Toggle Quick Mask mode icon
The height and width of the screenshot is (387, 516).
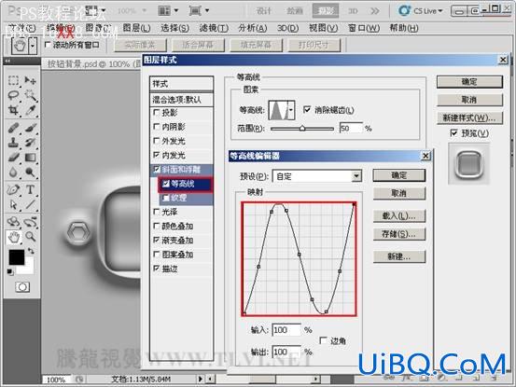22,287
